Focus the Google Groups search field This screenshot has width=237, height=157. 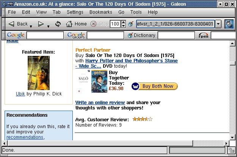tap(105, 35)
